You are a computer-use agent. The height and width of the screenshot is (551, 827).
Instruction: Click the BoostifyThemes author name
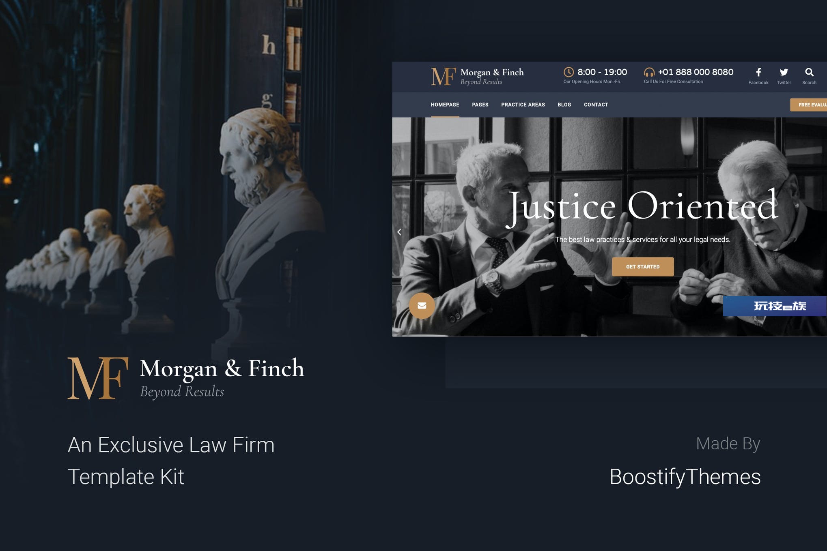tap(685, 477)
